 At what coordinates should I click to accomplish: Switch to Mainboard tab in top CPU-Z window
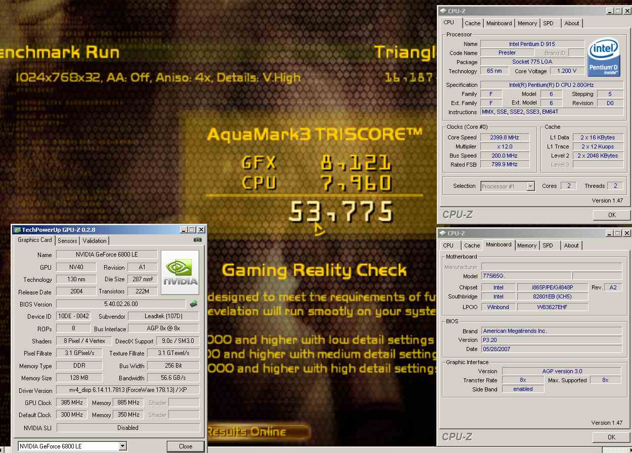(499, 23)
